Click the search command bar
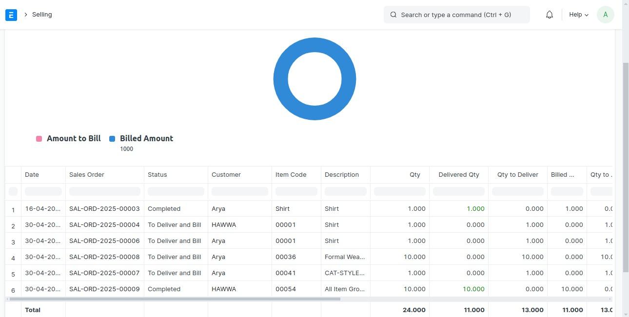This screenshot has height=317, width=629. point(456,15)
